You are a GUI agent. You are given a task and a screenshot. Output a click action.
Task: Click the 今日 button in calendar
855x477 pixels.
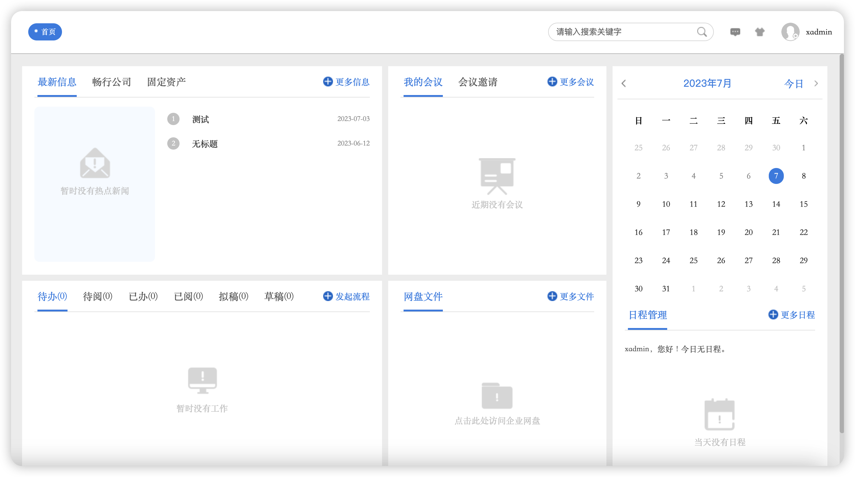(x=793, y=83)
